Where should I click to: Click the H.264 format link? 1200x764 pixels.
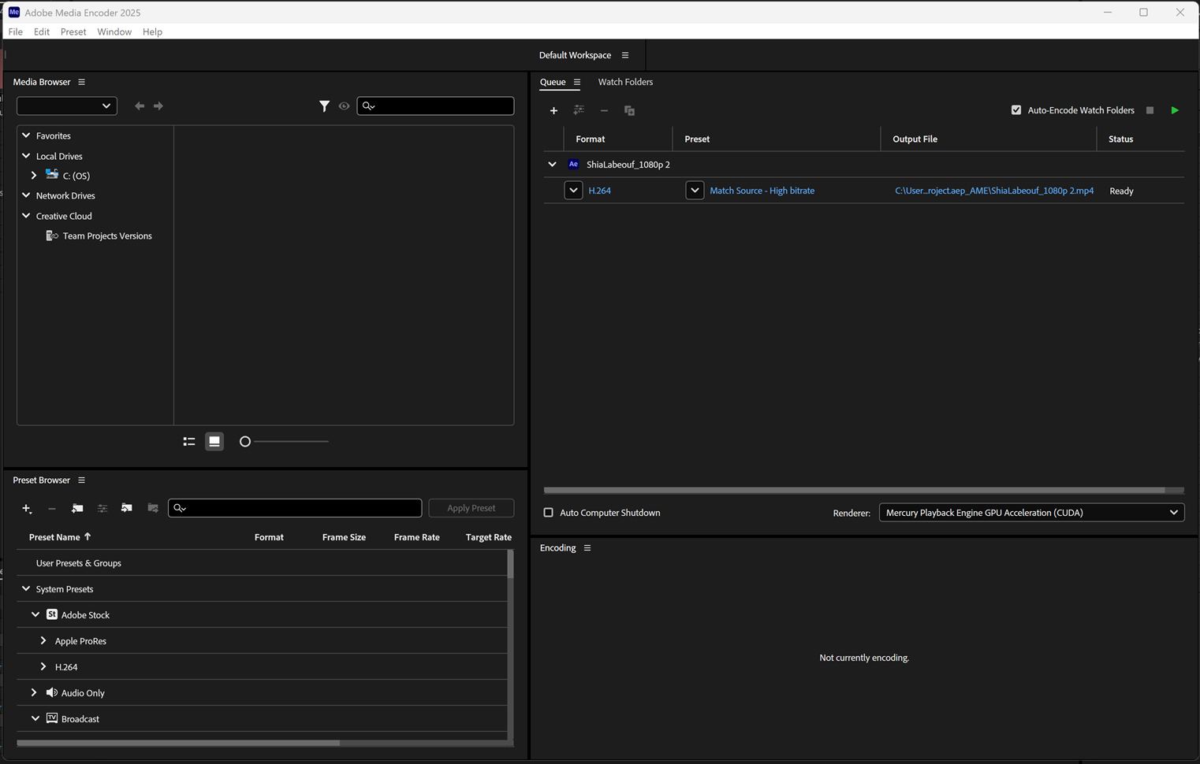(599, 191)
